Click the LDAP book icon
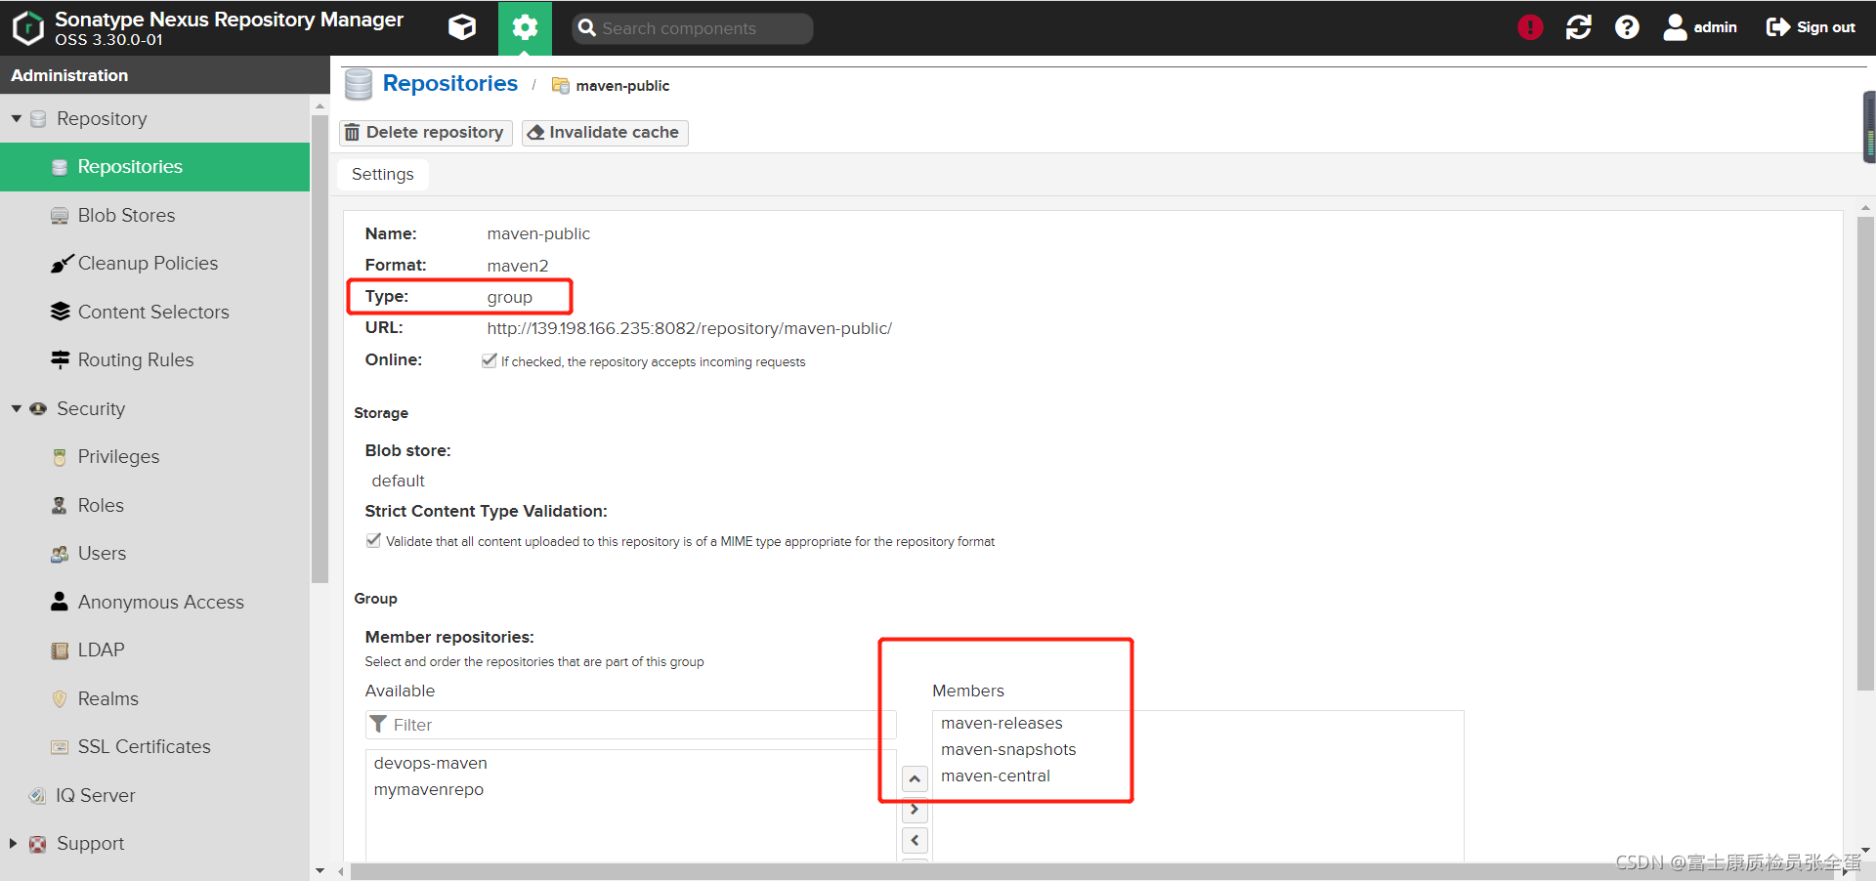The image size is (1876, 881). [x=60, y=650]
